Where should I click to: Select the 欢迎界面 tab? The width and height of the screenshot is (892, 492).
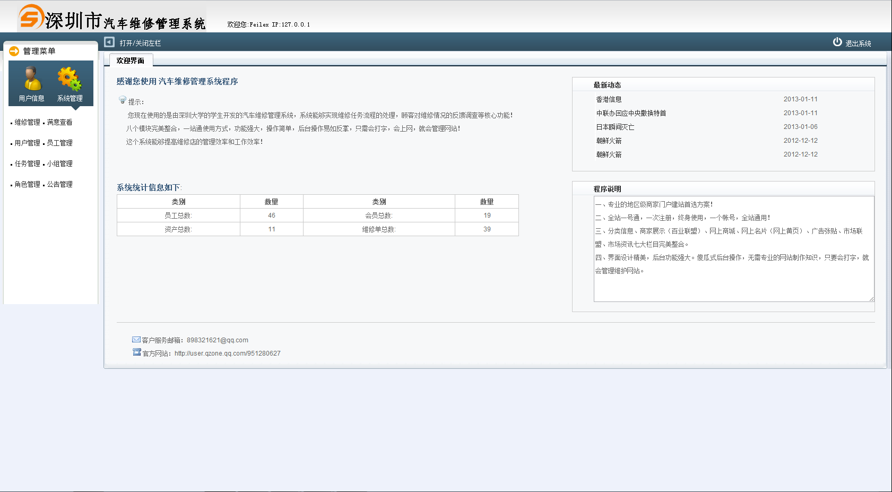[x=131, y=60]
